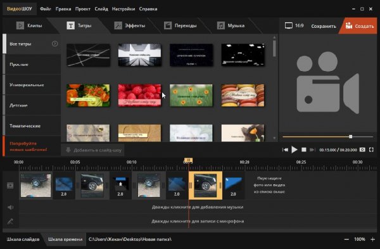Select the crossing-lines black title template
The height and width of the screenshot is (249, 380).
click(88, 55)
